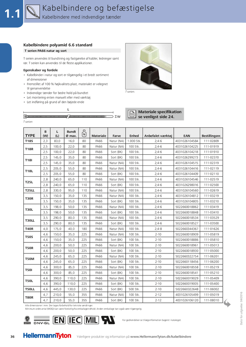
Task: Click EAN 5022660344367
Action: click(x=187, y=229)
